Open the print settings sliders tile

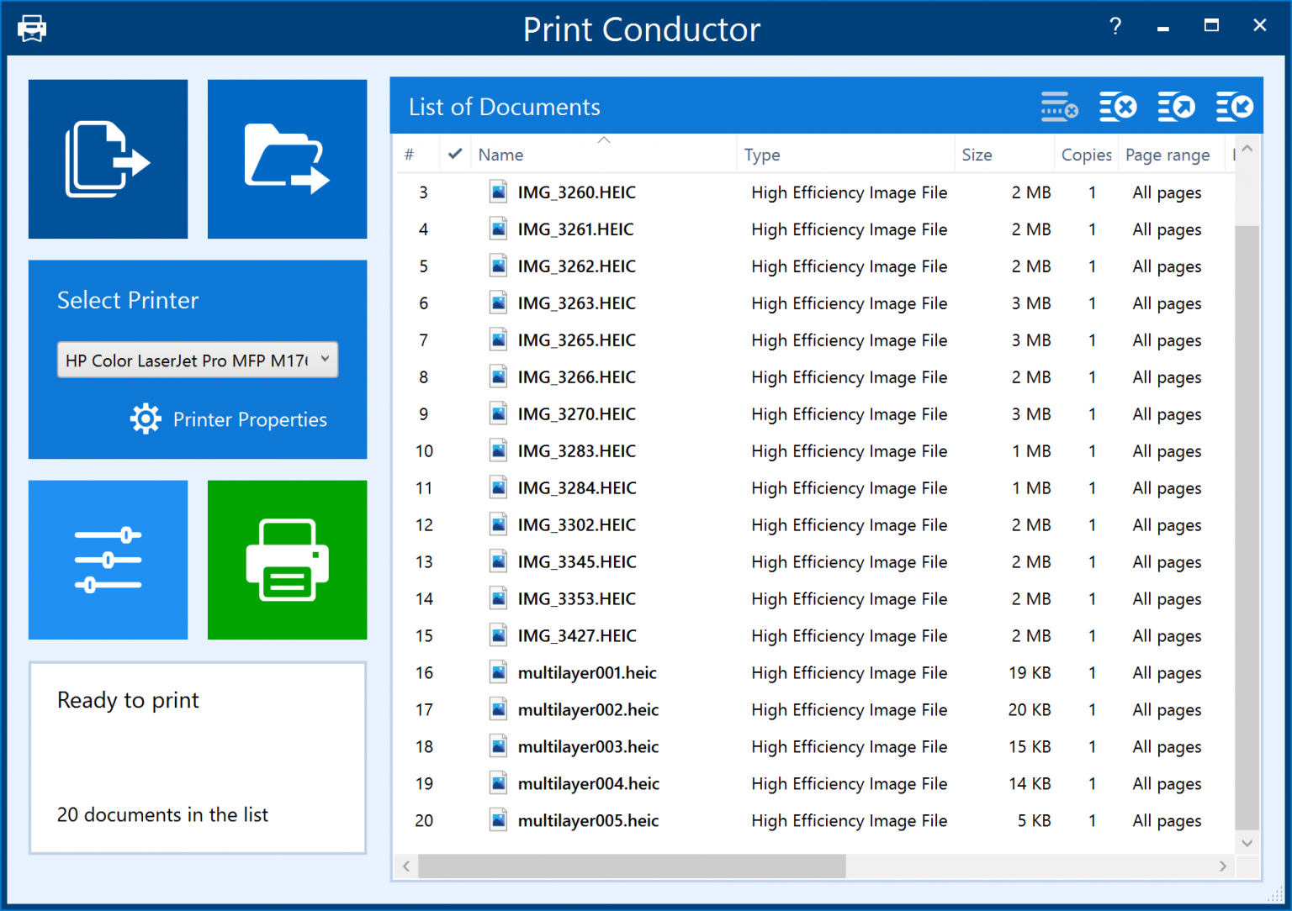(x=108, y=560)
